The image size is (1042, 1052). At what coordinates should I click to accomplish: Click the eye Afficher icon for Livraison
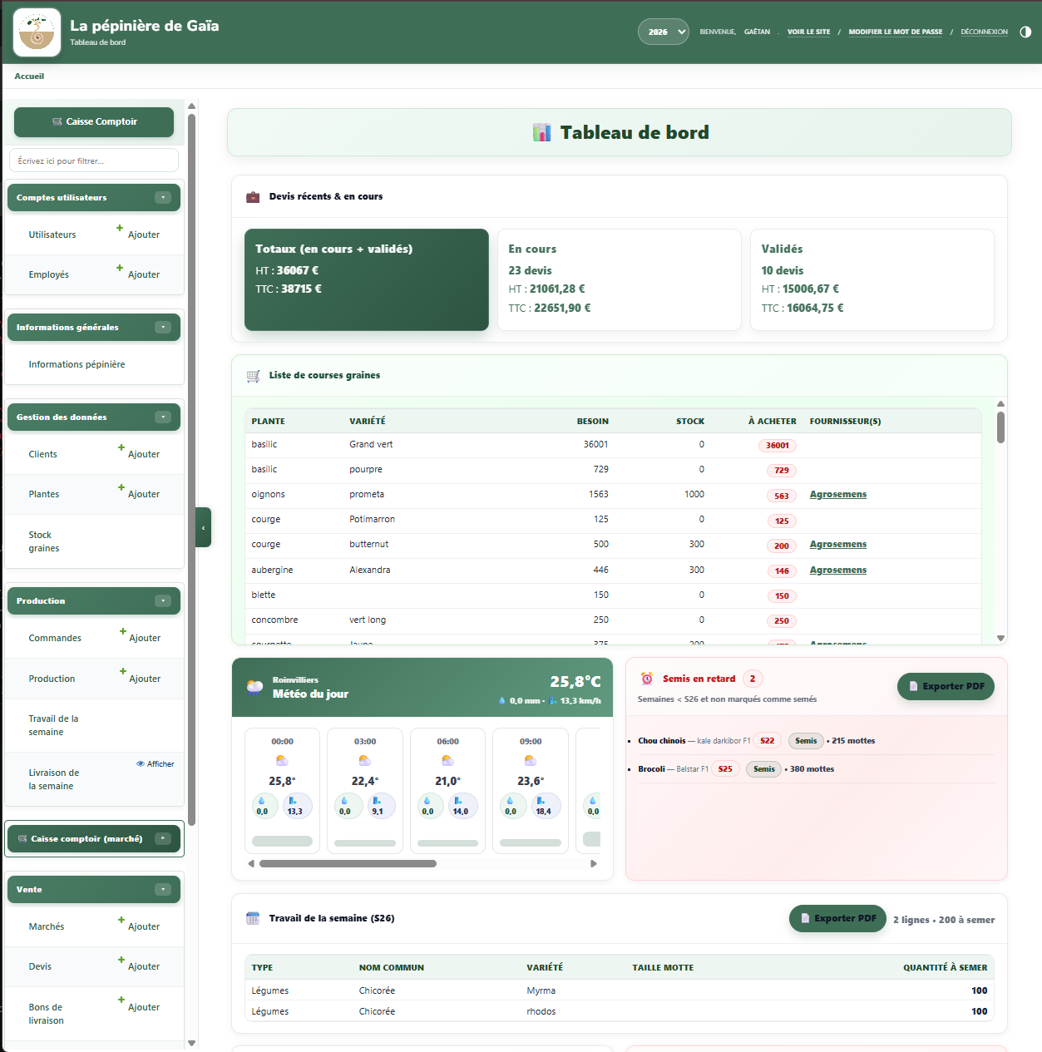coord(141,763)
